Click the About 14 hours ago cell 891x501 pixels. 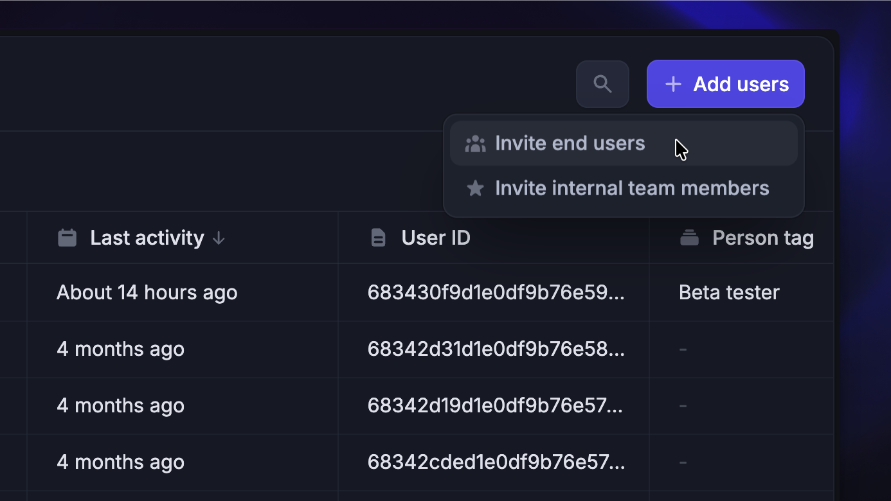(147, 293)
